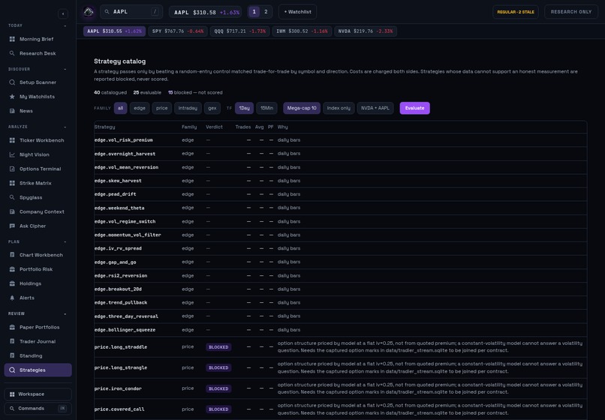Click Commands search icon

[x=12, y=409]
